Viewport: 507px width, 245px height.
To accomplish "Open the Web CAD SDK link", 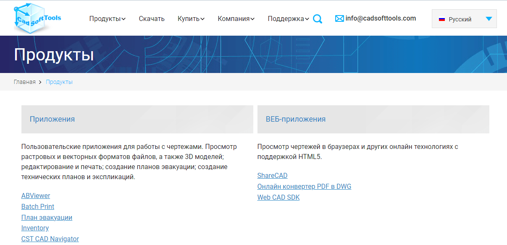I will (278, 197).
